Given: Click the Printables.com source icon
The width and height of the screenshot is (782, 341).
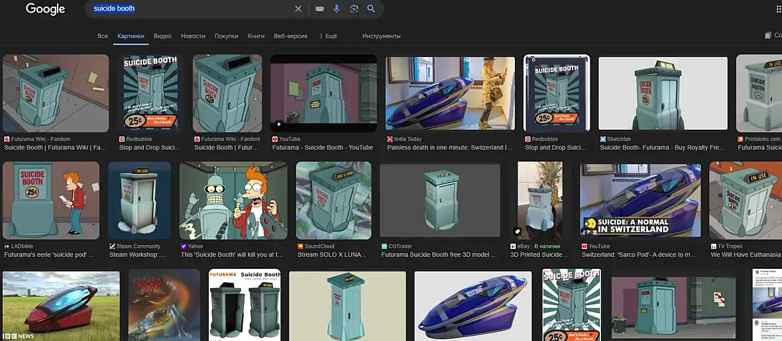Looking at the screenshot, I should point(740,139).
